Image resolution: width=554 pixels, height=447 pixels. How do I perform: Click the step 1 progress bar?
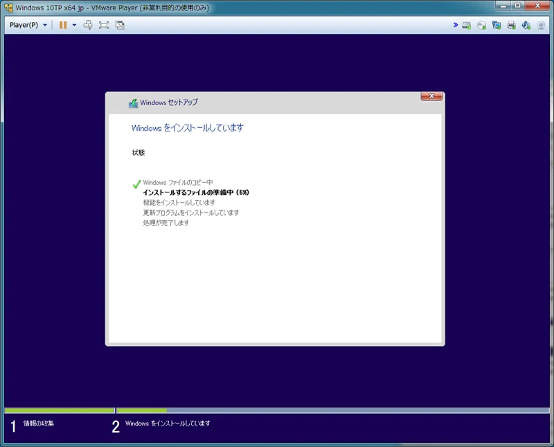coord(60,410)
